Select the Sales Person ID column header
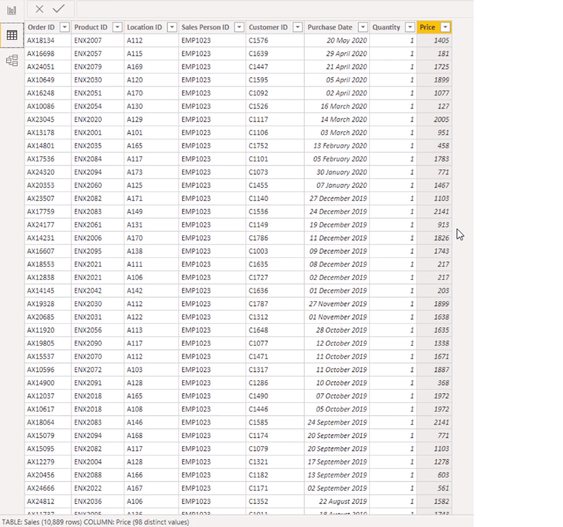563x527 pixels. pos(212,27)
